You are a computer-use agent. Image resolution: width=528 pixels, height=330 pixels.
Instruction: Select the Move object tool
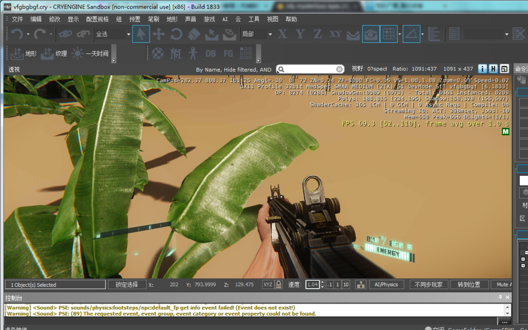click(158, 34)
